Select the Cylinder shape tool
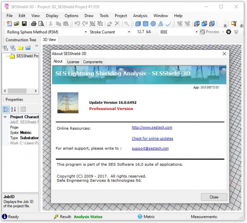247x223 pixels. tap(145, 23)
